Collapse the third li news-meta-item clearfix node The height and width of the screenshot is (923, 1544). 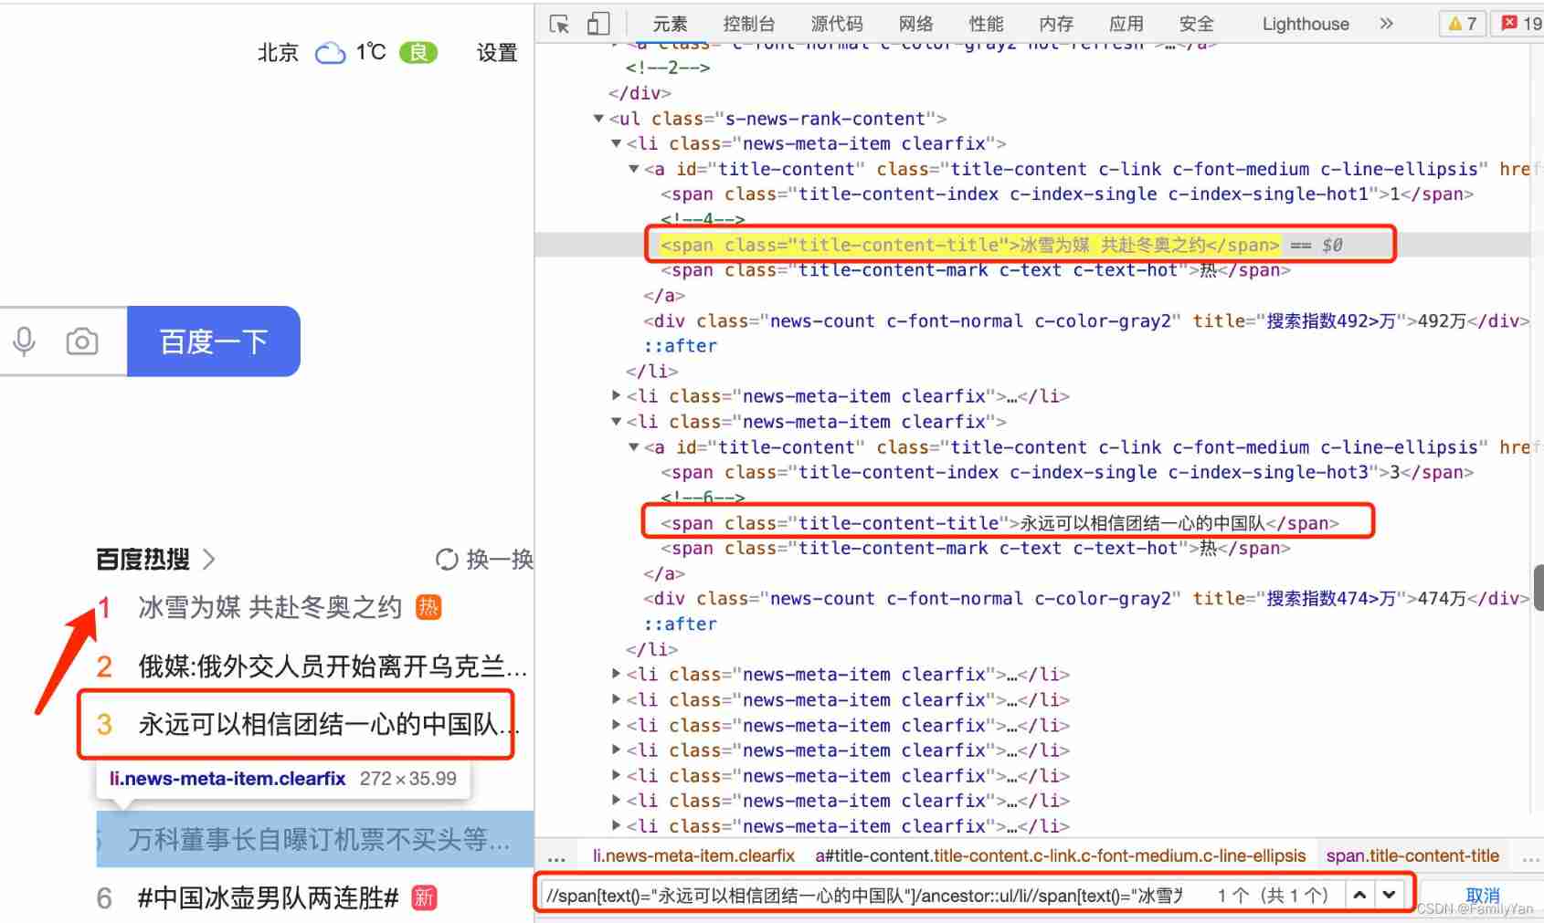click(616, 422)
